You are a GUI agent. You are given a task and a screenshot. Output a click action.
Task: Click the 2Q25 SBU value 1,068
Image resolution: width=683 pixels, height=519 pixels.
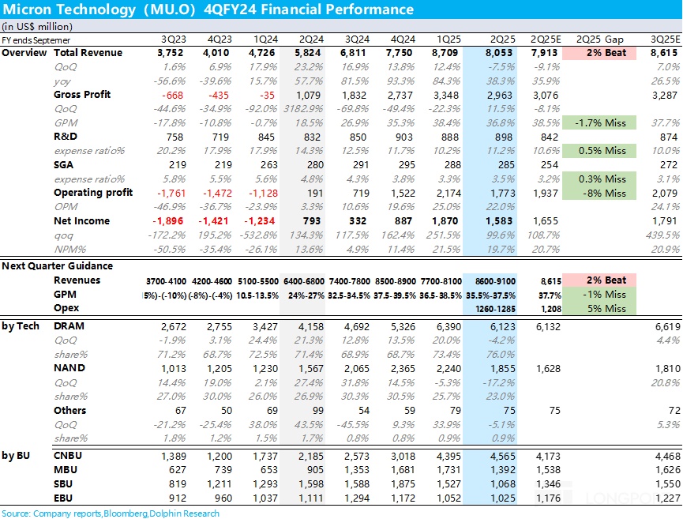pyautogui.click(x=503, y=484)
